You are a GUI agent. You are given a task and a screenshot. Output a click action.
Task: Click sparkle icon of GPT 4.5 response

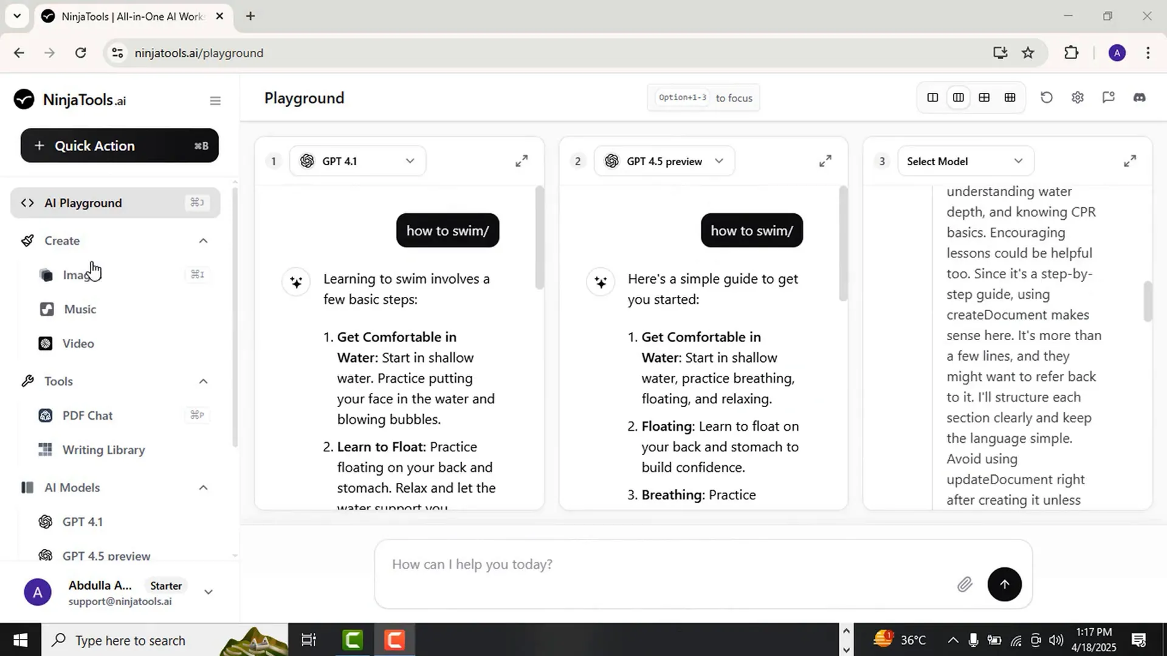click(x=601, y=282)
